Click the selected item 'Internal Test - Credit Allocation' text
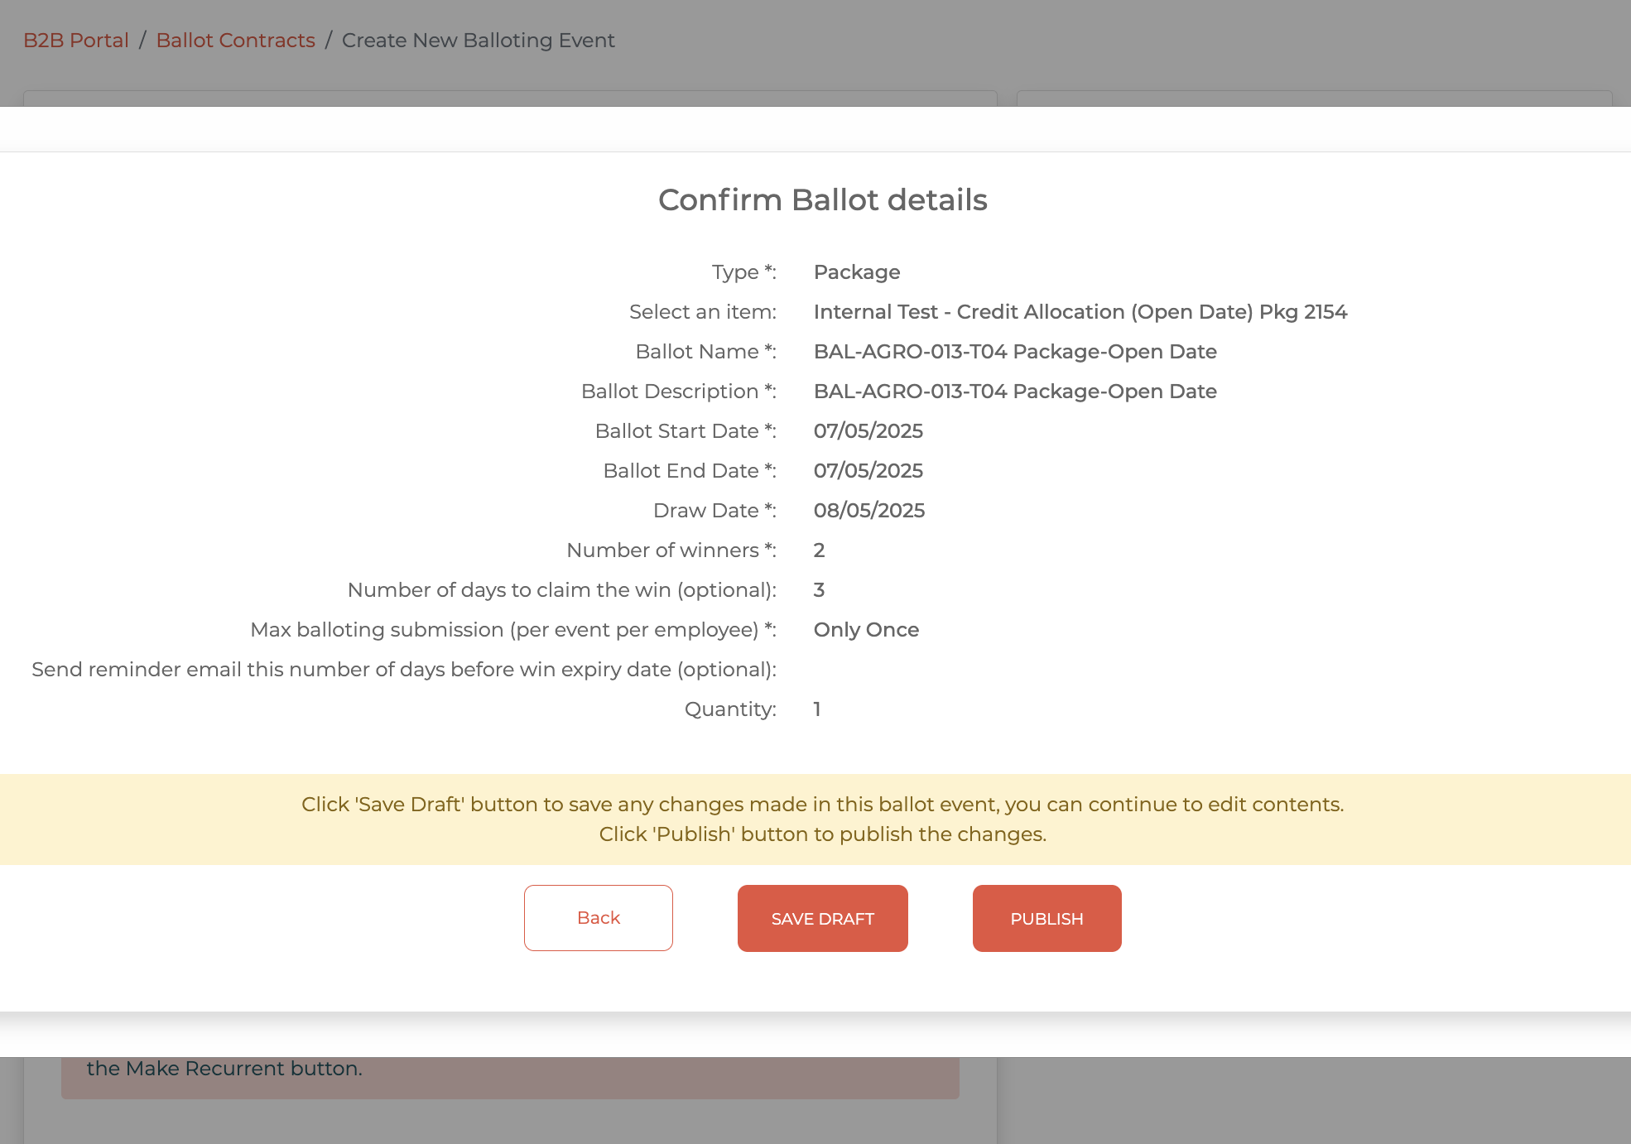1631x1144 pixels. click(1080, 312)
